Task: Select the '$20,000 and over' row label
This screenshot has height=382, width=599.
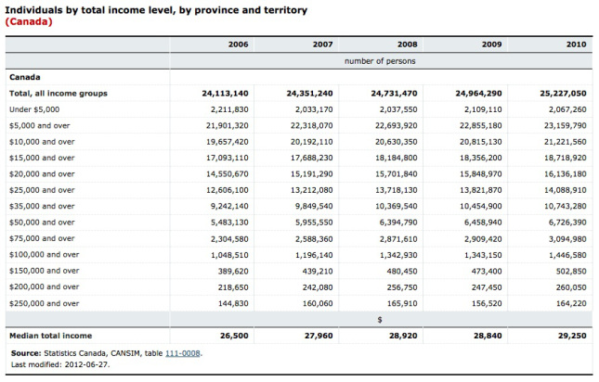Action: click(42, 173)
